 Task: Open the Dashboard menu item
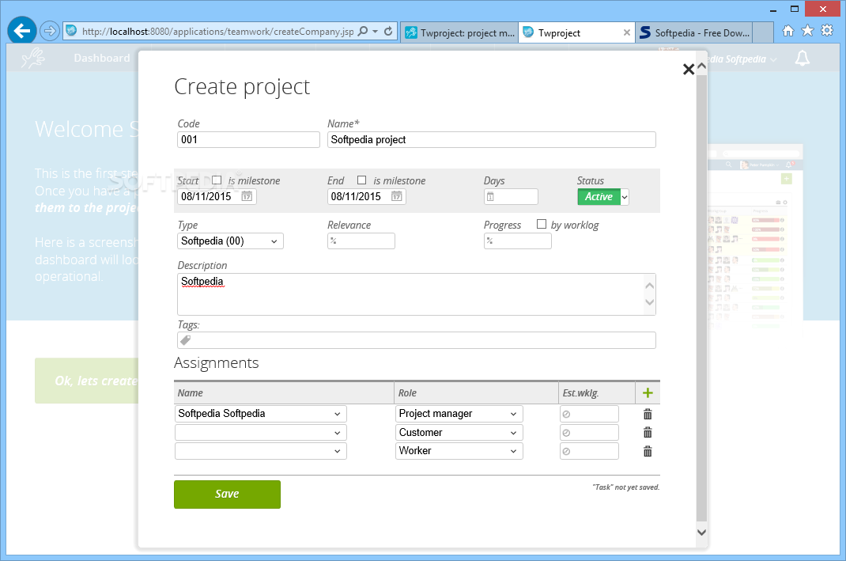(102, 58)
